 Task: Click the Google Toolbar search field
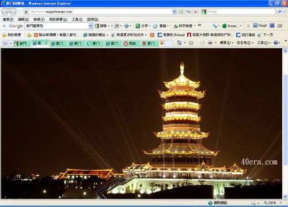click(x=56, y=26)
